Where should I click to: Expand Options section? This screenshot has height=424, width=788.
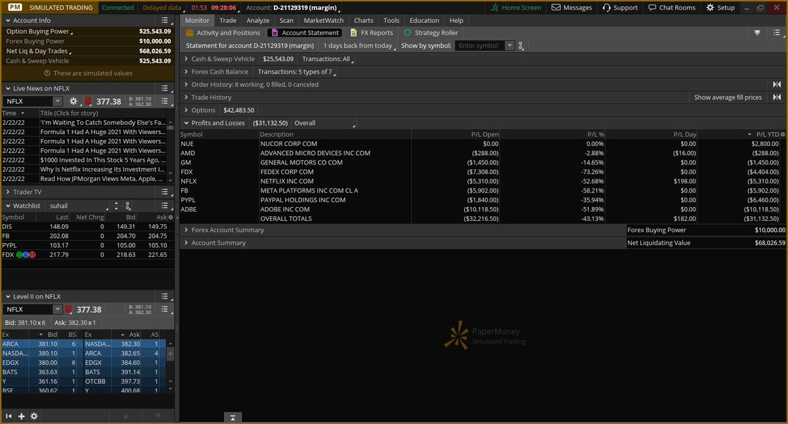[186, 110]
